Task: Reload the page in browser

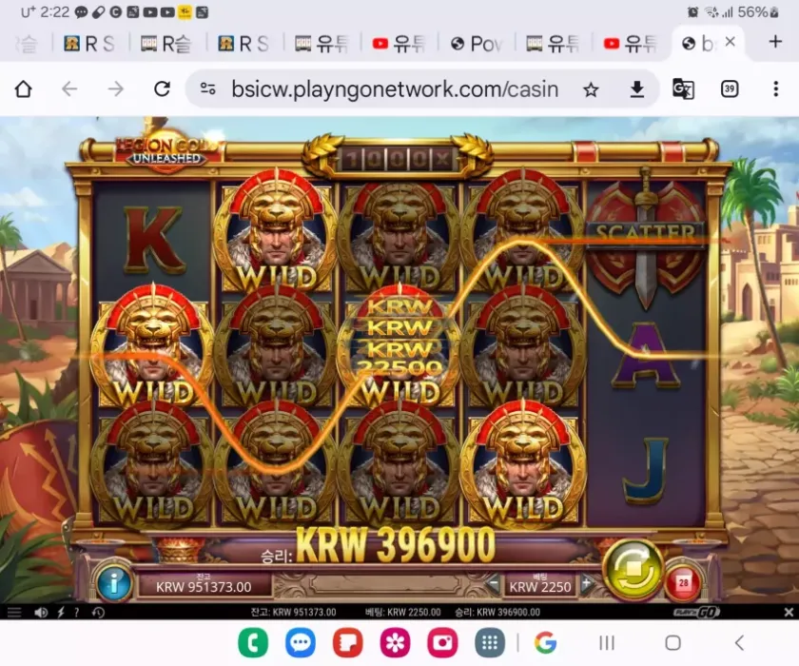Action: point(162,89)
